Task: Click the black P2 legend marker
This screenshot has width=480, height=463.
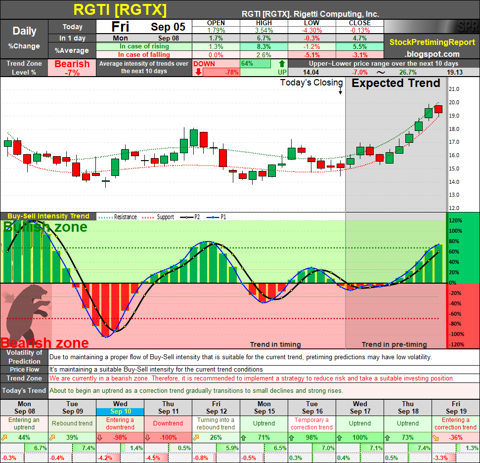Action: (x=187, y=217)
